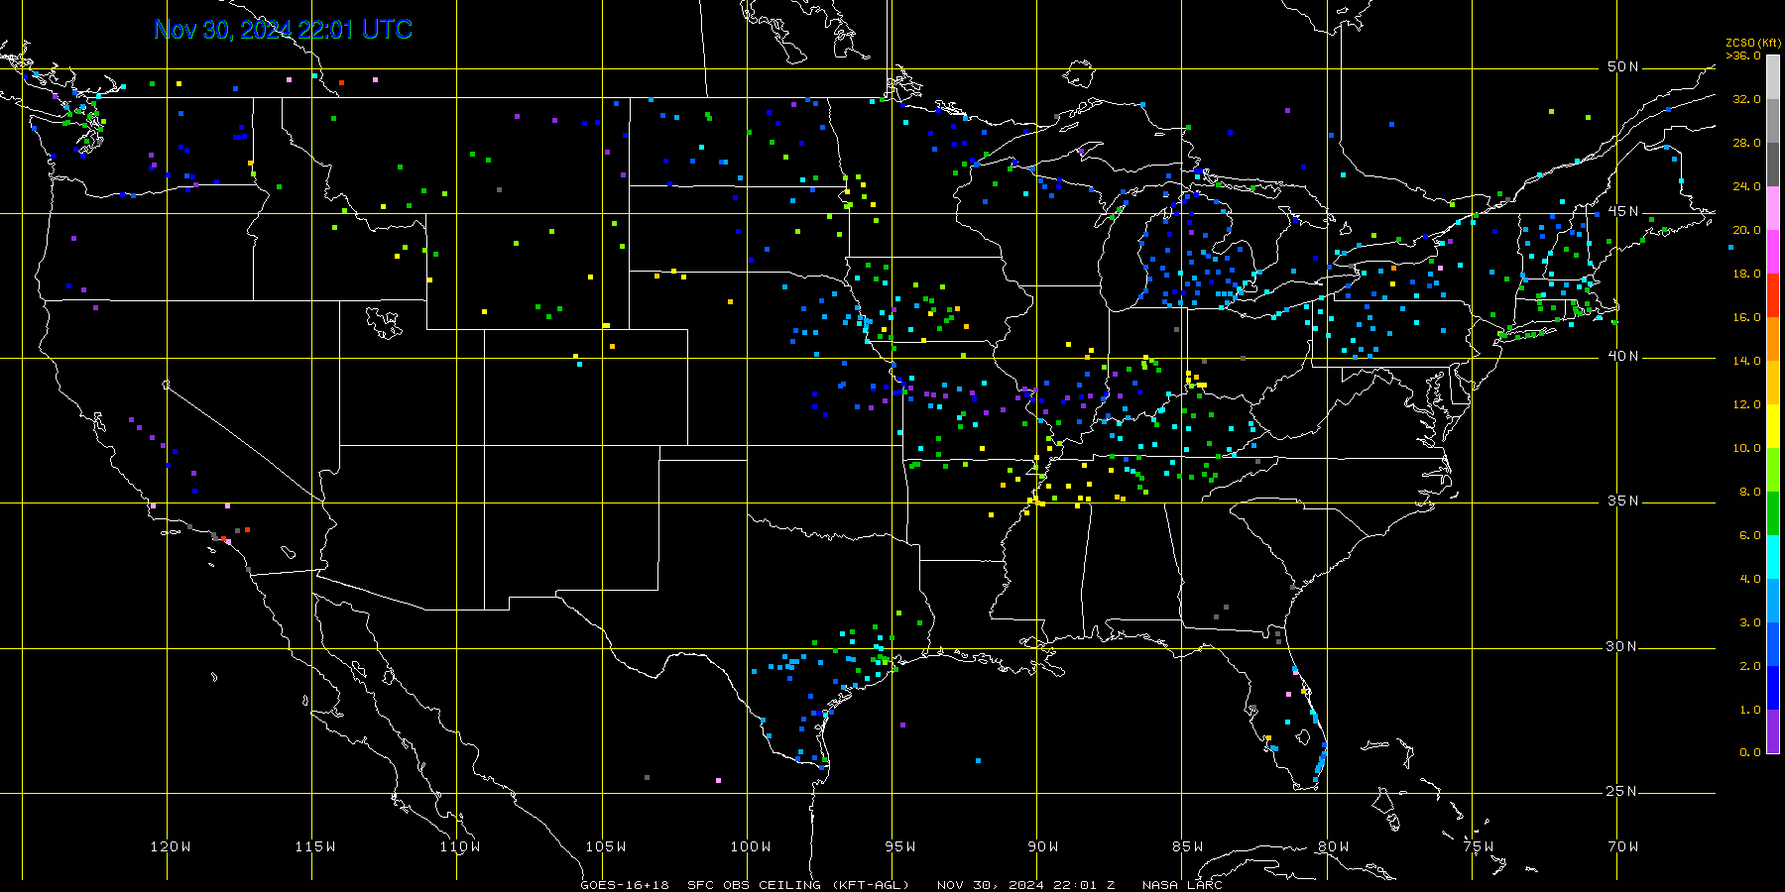Click the '0.0' legend value

click(x=1750, y=752)
